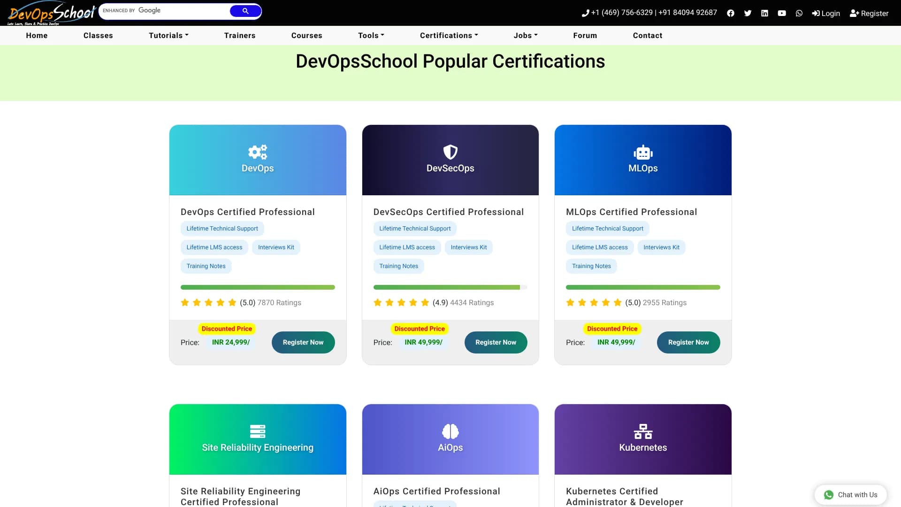
Task: Expand the Jobs dropdown menu
Action: (x=526, y=35)
